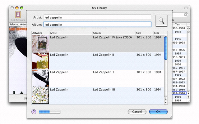Click the magnifying glass search button
The image size is (199, 124).
point(161,21)
